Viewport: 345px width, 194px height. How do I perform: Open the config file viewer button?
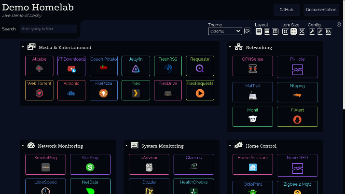(328, 31)
